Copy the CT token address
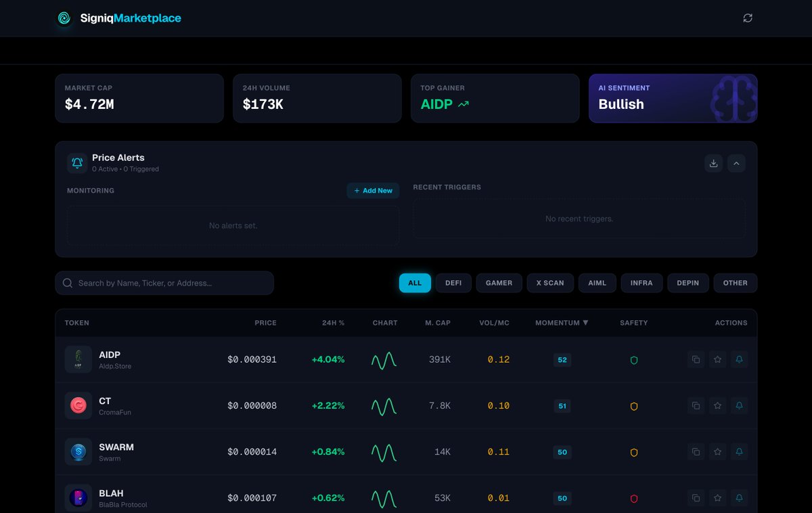The height and width of the screenshot is (513, 812). coord(696,405)
